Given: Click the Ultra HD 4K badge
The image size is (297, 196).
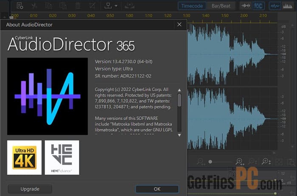Looking at the screenshot, I should [24, 157].
